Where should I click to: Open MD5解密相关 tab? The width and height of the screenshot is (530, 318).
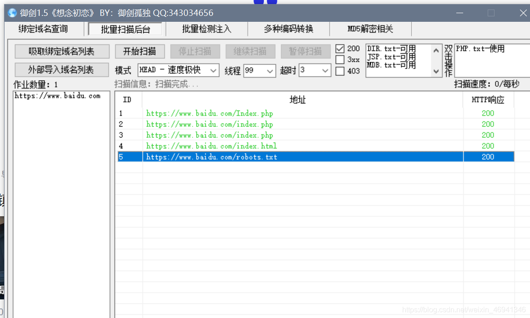pyautogui.click(x=370, y=29)
